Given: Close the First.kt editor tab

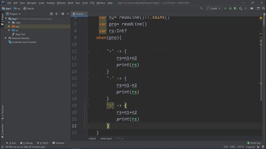Looking at the screenshot, I should (x=86, y=14).
